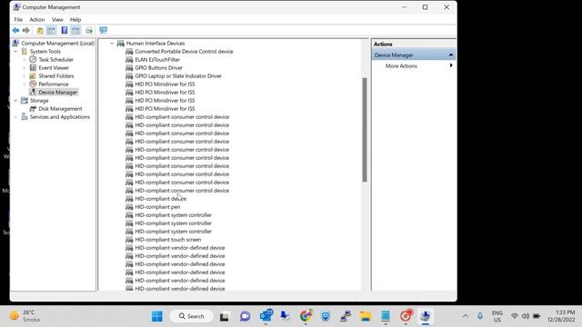Click the taskbar Search box

[192, 316]
